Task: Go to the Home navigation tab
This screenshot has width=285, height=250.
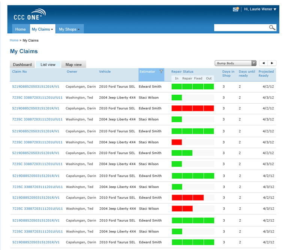Action: pyautogui.click(x=21, y=29)
